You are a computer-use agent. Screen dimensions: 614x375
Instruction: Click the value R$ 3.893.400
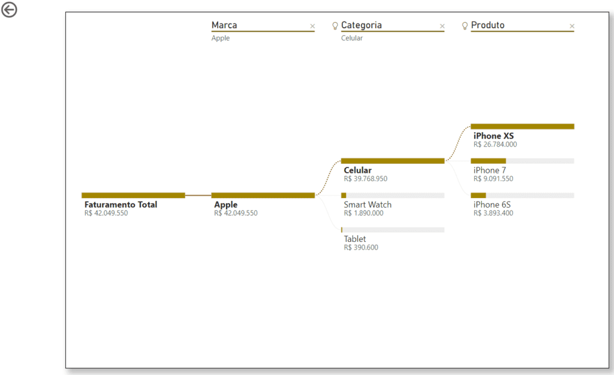493,213
